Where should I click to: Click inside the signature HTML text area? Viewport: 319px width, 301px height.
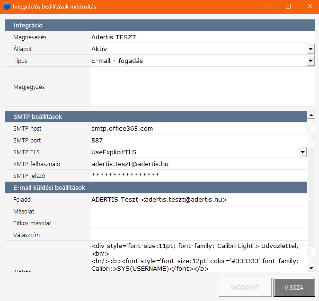[x=198, y=257]
